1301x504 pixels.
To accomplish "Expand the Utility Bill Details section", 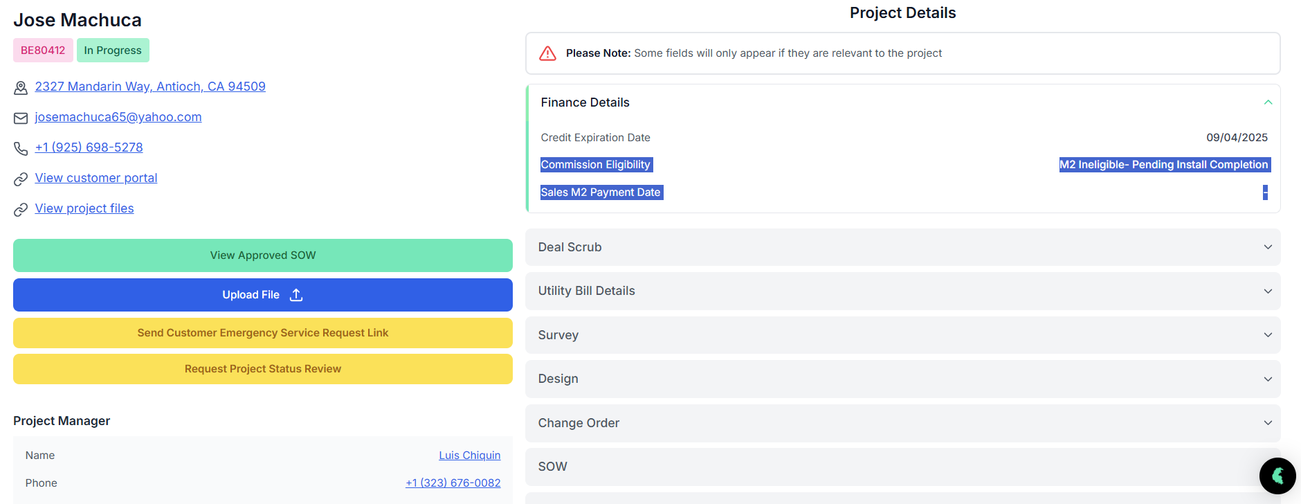I will click(x=902, y=291).
